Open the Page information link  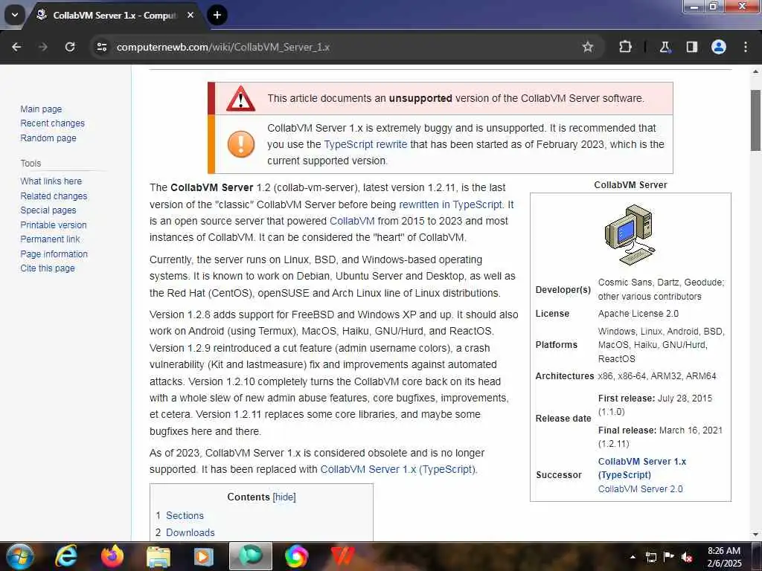coord(54,254)
